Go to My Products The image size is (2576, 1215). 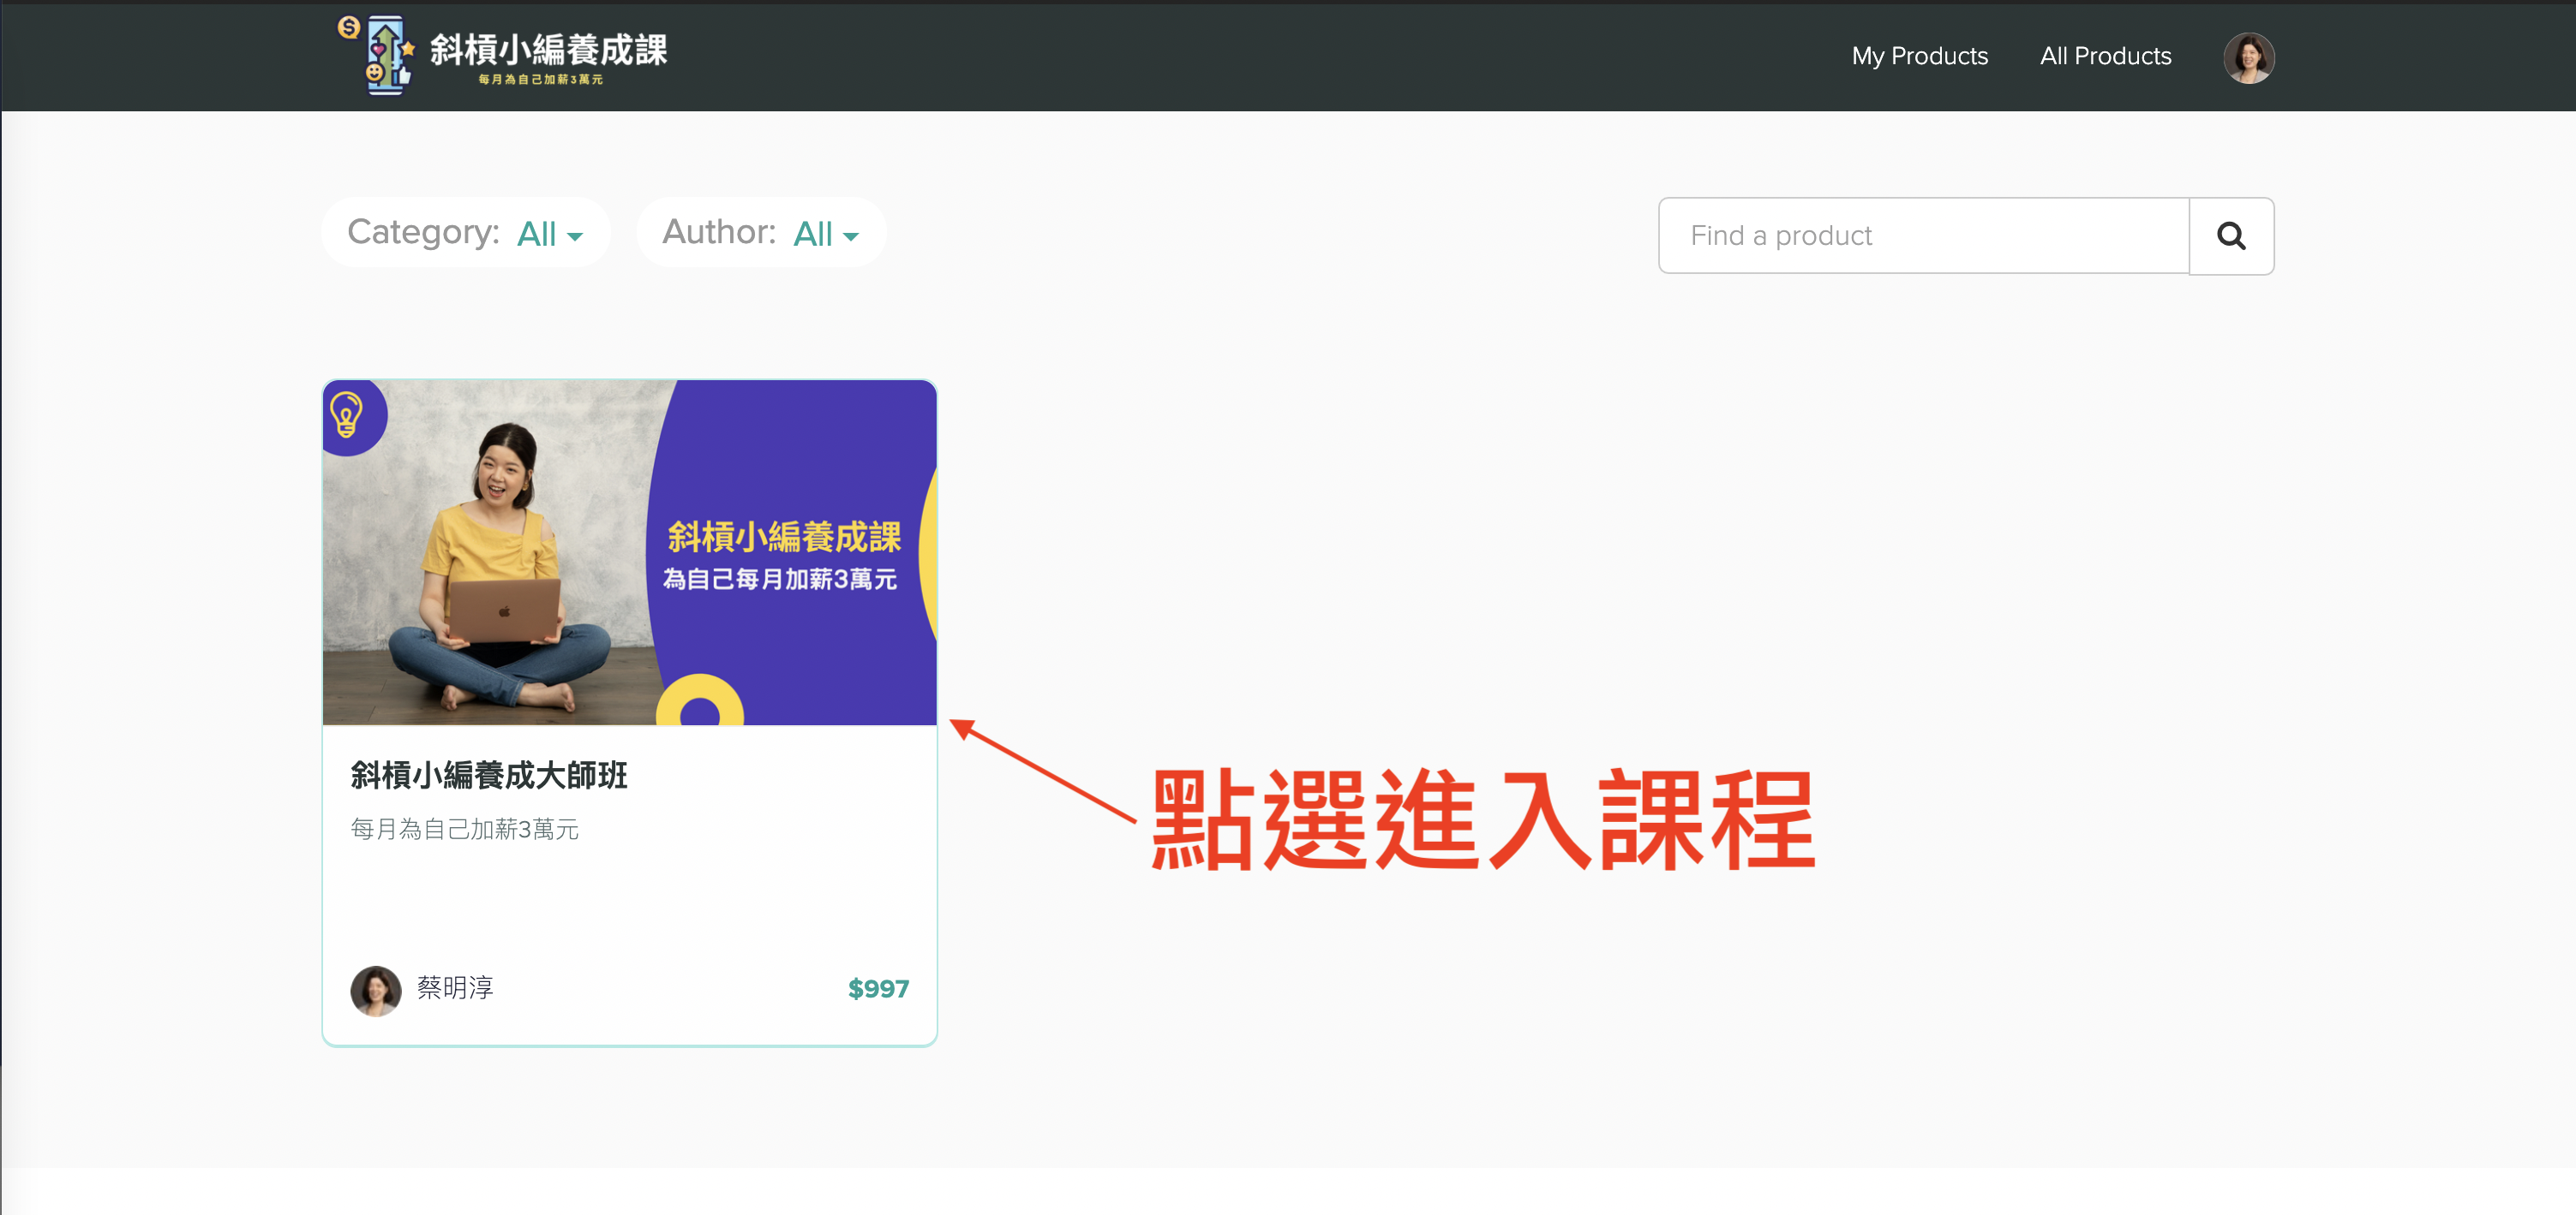[1919, 56]
